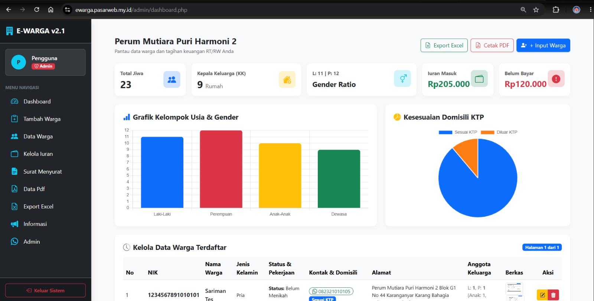This screenshot has height=301, width=594.
Task: Click the Pengguna avatar circle
Action: pos(19,62)
